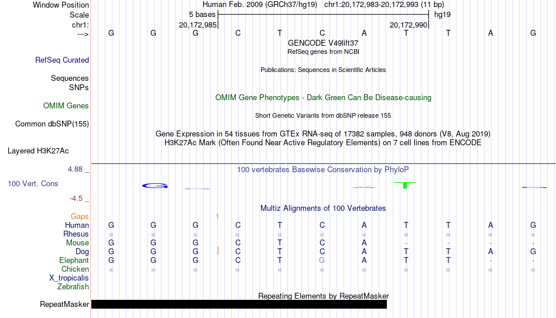
Task: Click the red PhyloP conservation mark
Action: [364, 187]
